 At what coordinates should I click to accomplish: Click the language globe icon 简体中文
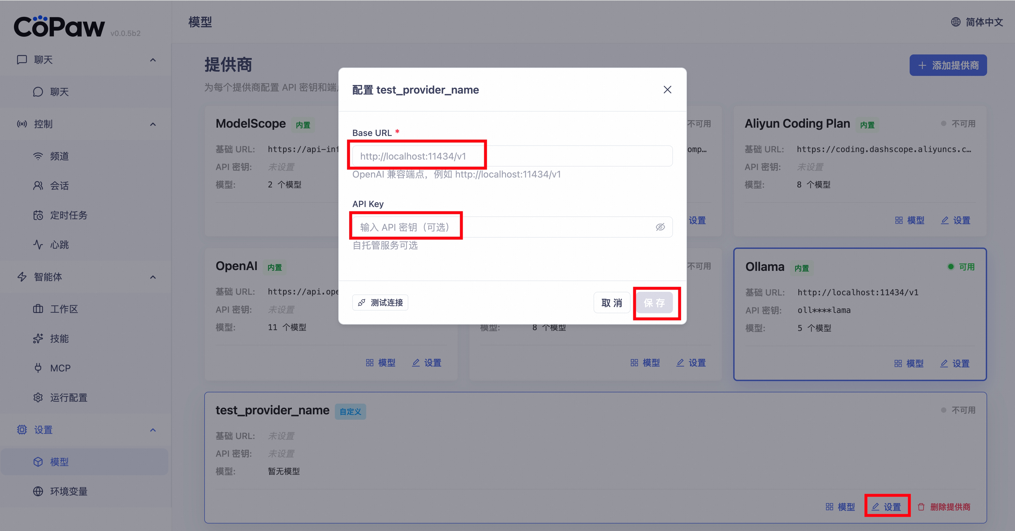pos(955,22)
